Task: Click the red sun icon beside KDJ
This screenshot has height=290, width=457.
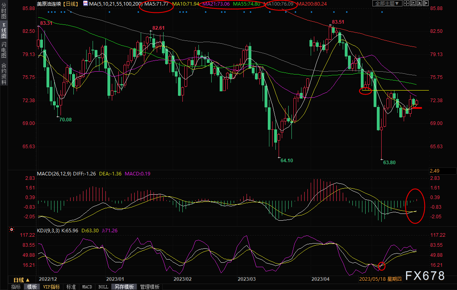Action: (x=12, y=230)
